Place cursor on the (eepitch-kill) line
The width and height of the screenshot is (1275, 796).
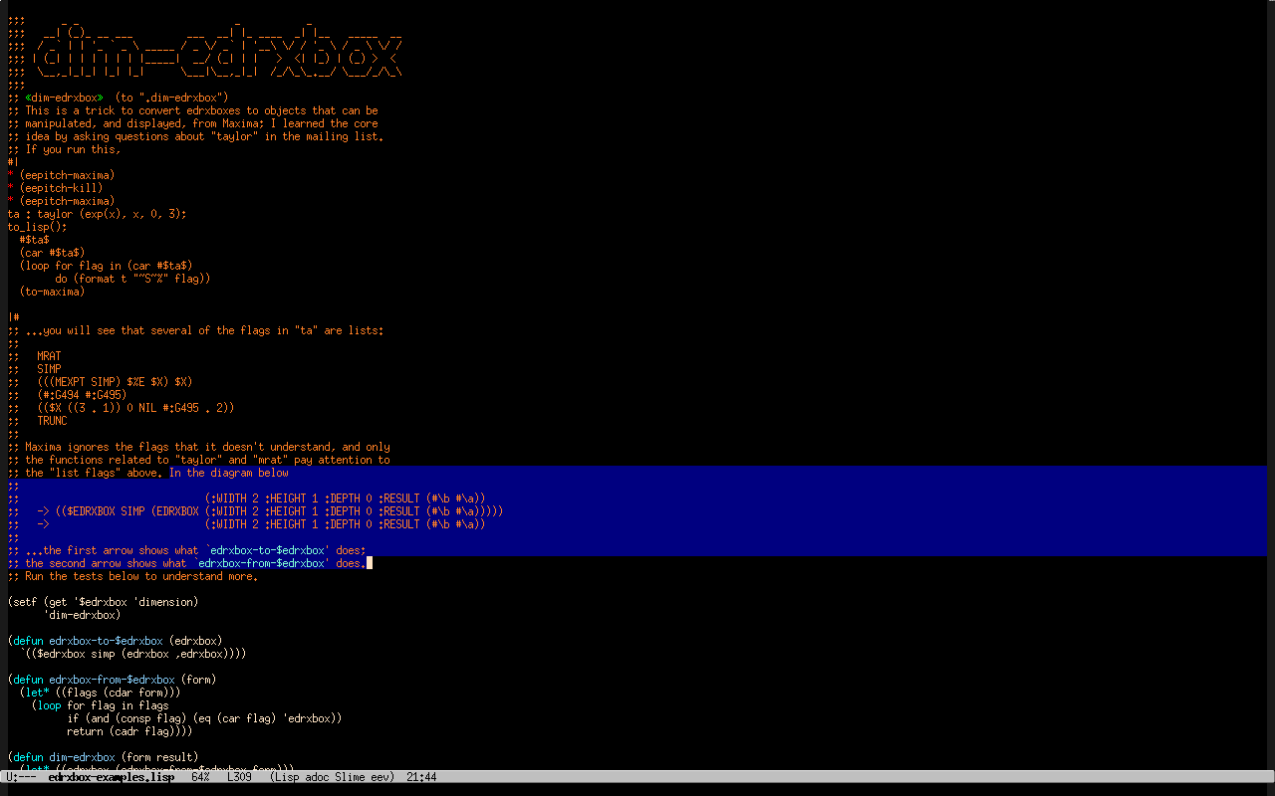[61, 188]
